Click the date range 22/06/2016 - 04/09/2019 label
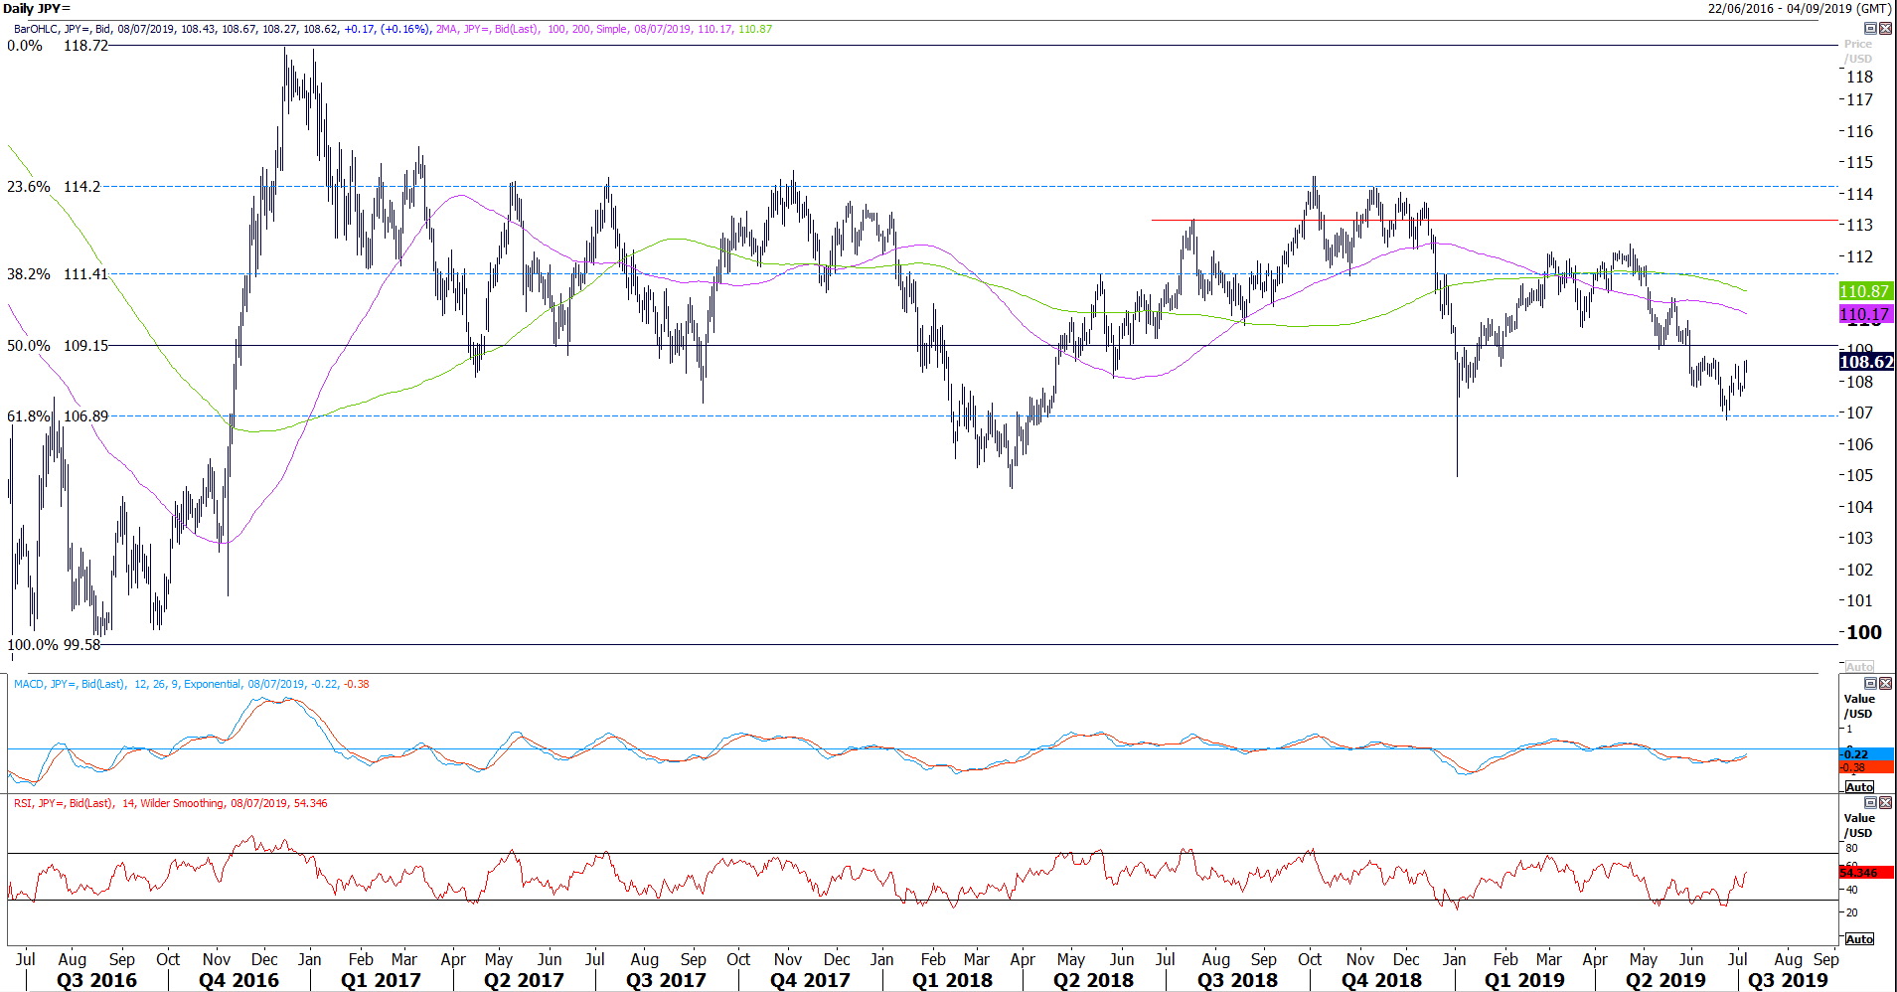Image resolution: width=1897 pixels, height=992 pixels. (x=1799, y=8)
